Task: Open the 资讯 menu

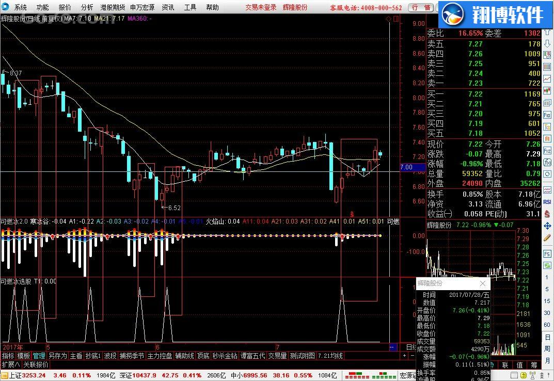Action: (168, 7)
